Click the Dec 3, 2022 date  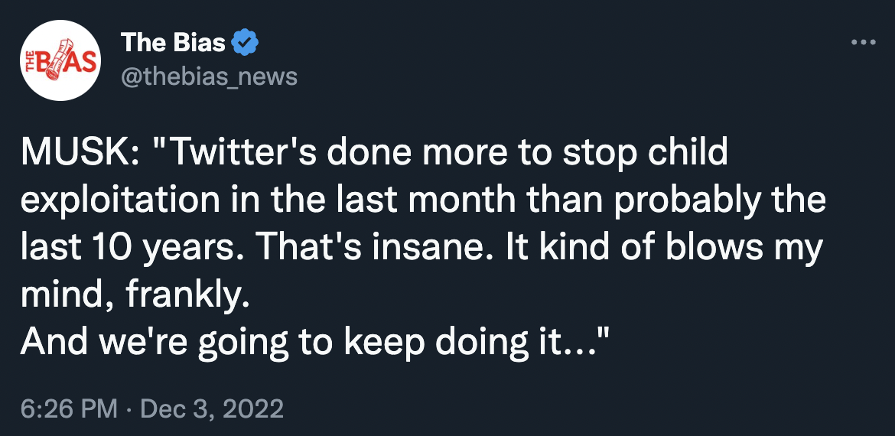click(x=212, y=409)
